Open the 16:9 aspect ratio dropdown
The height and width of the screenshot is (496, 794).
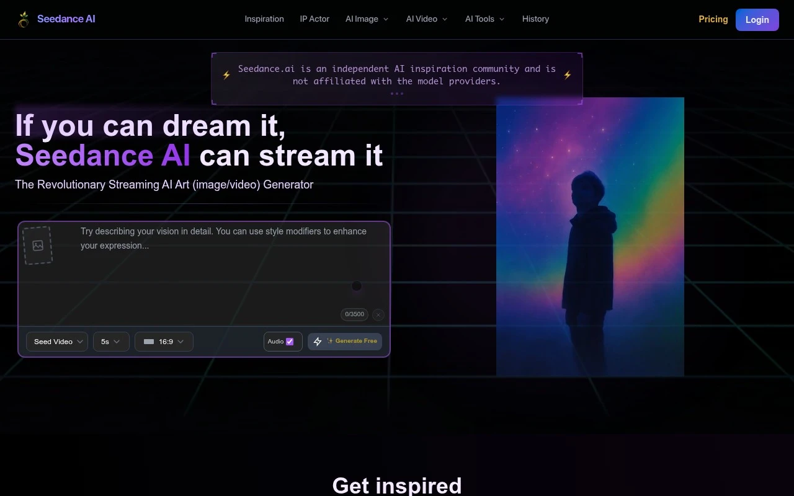(x=164, y=342)
